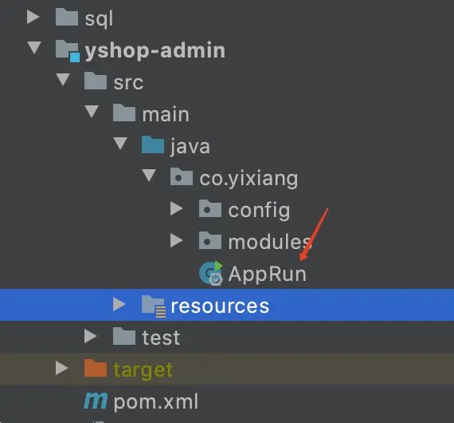Select the main folder label
Screen dimensions: 454x423
tap(166, 114)
